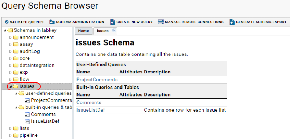Select the IssueListDef table icon in tree

click(x=27, y=121)
